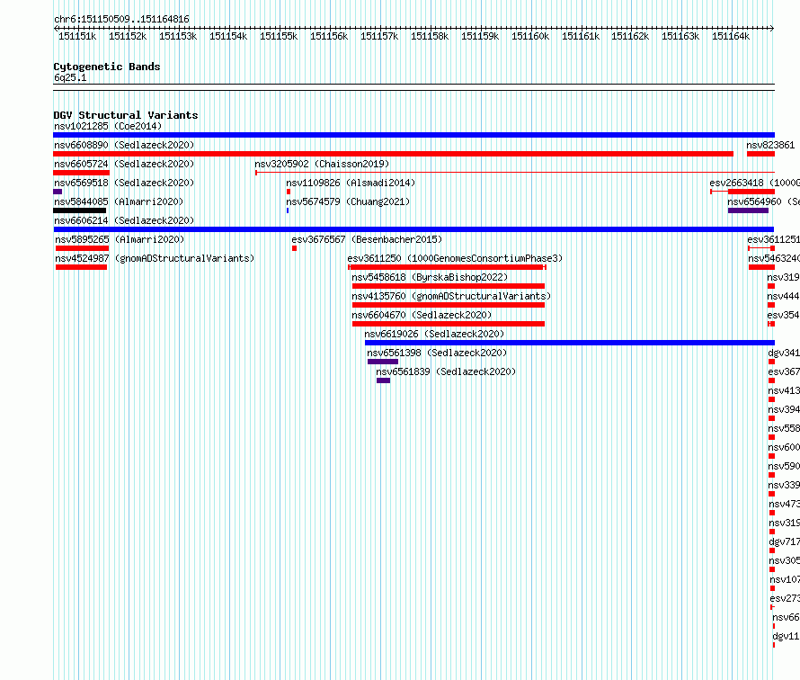
Task: Click the 151163k ruler tick label
Action: point(680,37)
